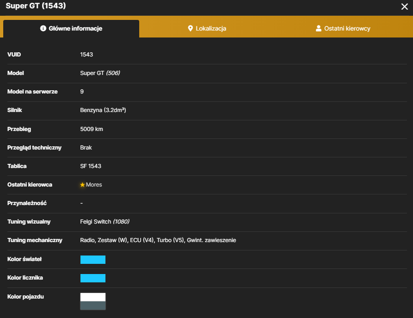Click the Przegląd techniczny label
The image size is (413, 318).
[34, 148]
